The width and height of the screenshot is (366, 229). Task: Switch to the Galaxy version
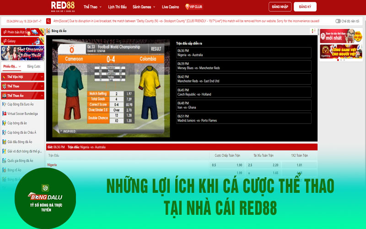pyautogui.click(x=22, y=41)
